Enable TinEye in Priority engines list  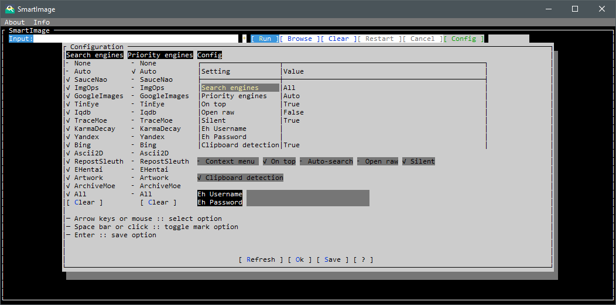[x=148, y=104]
